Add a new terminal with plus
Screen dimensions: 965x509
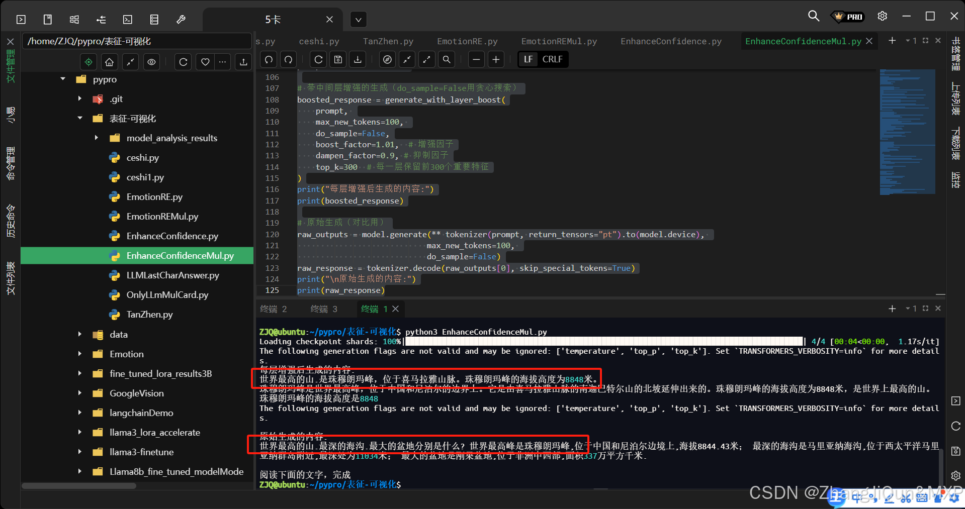[x=892, y=309]
